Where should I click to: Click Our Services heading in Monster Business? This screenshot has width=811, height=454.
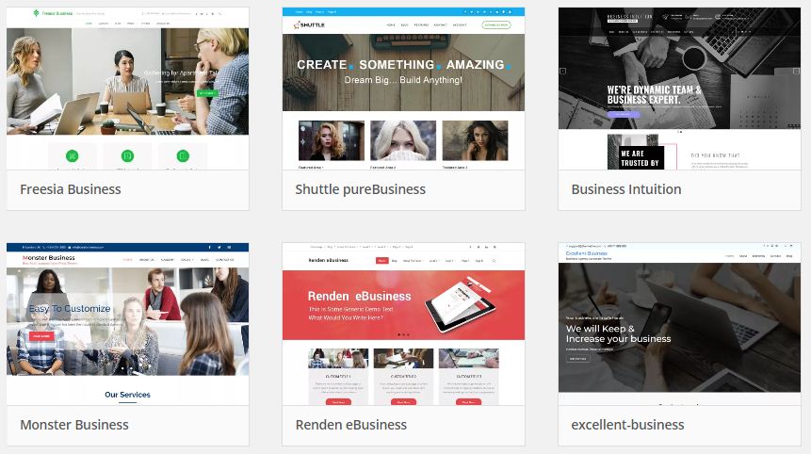click(x=127, y=395)
